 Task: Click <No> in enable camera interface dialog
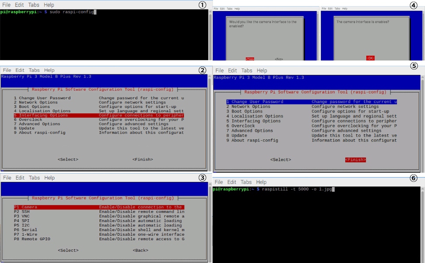click(279, 59)
